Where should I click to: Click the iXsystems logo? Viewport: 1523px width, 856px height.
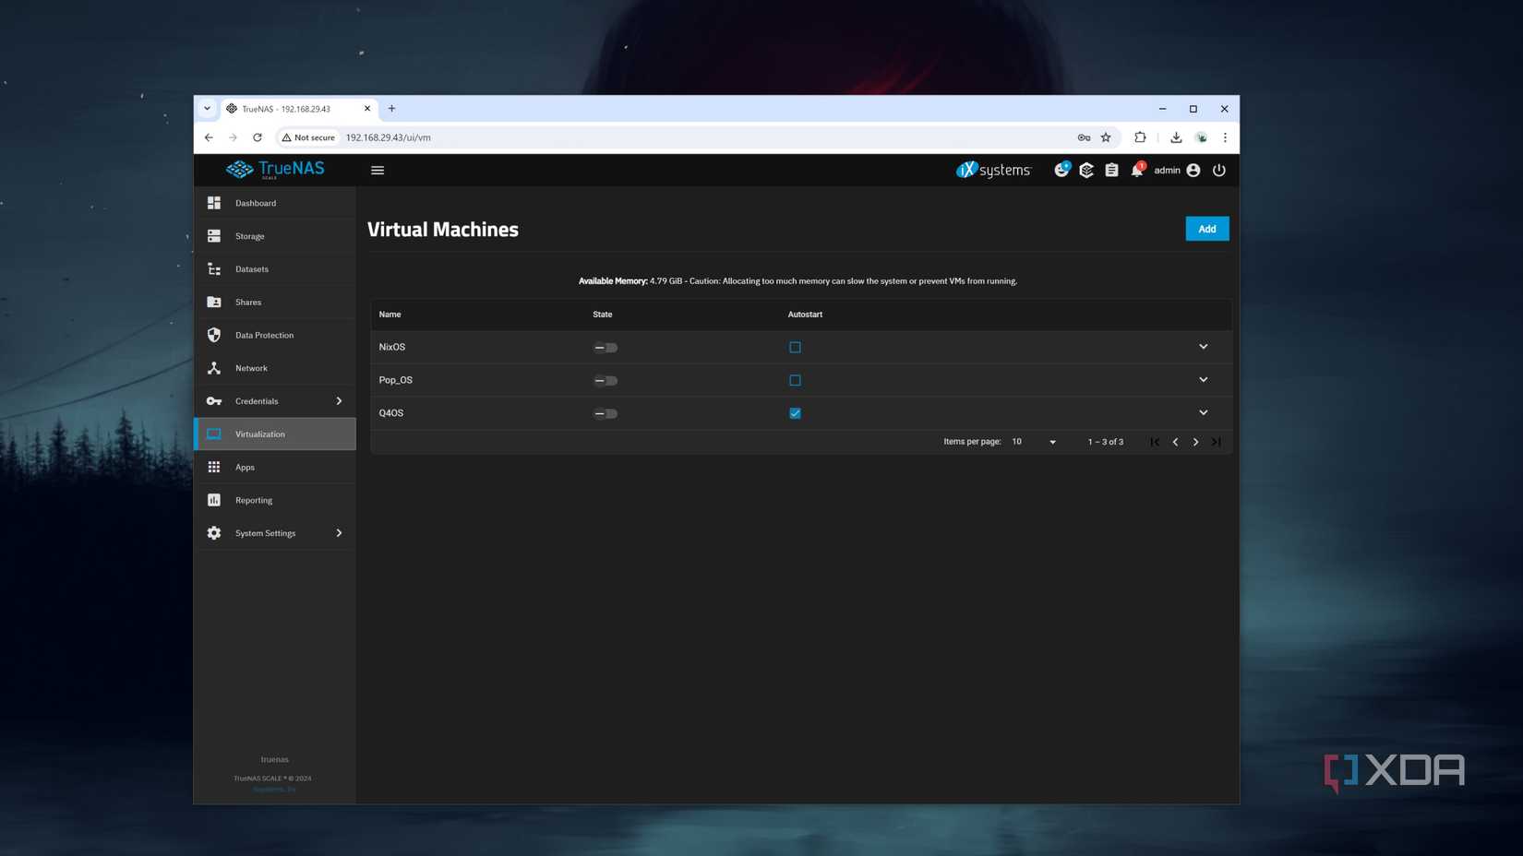[x=993, y=171]
